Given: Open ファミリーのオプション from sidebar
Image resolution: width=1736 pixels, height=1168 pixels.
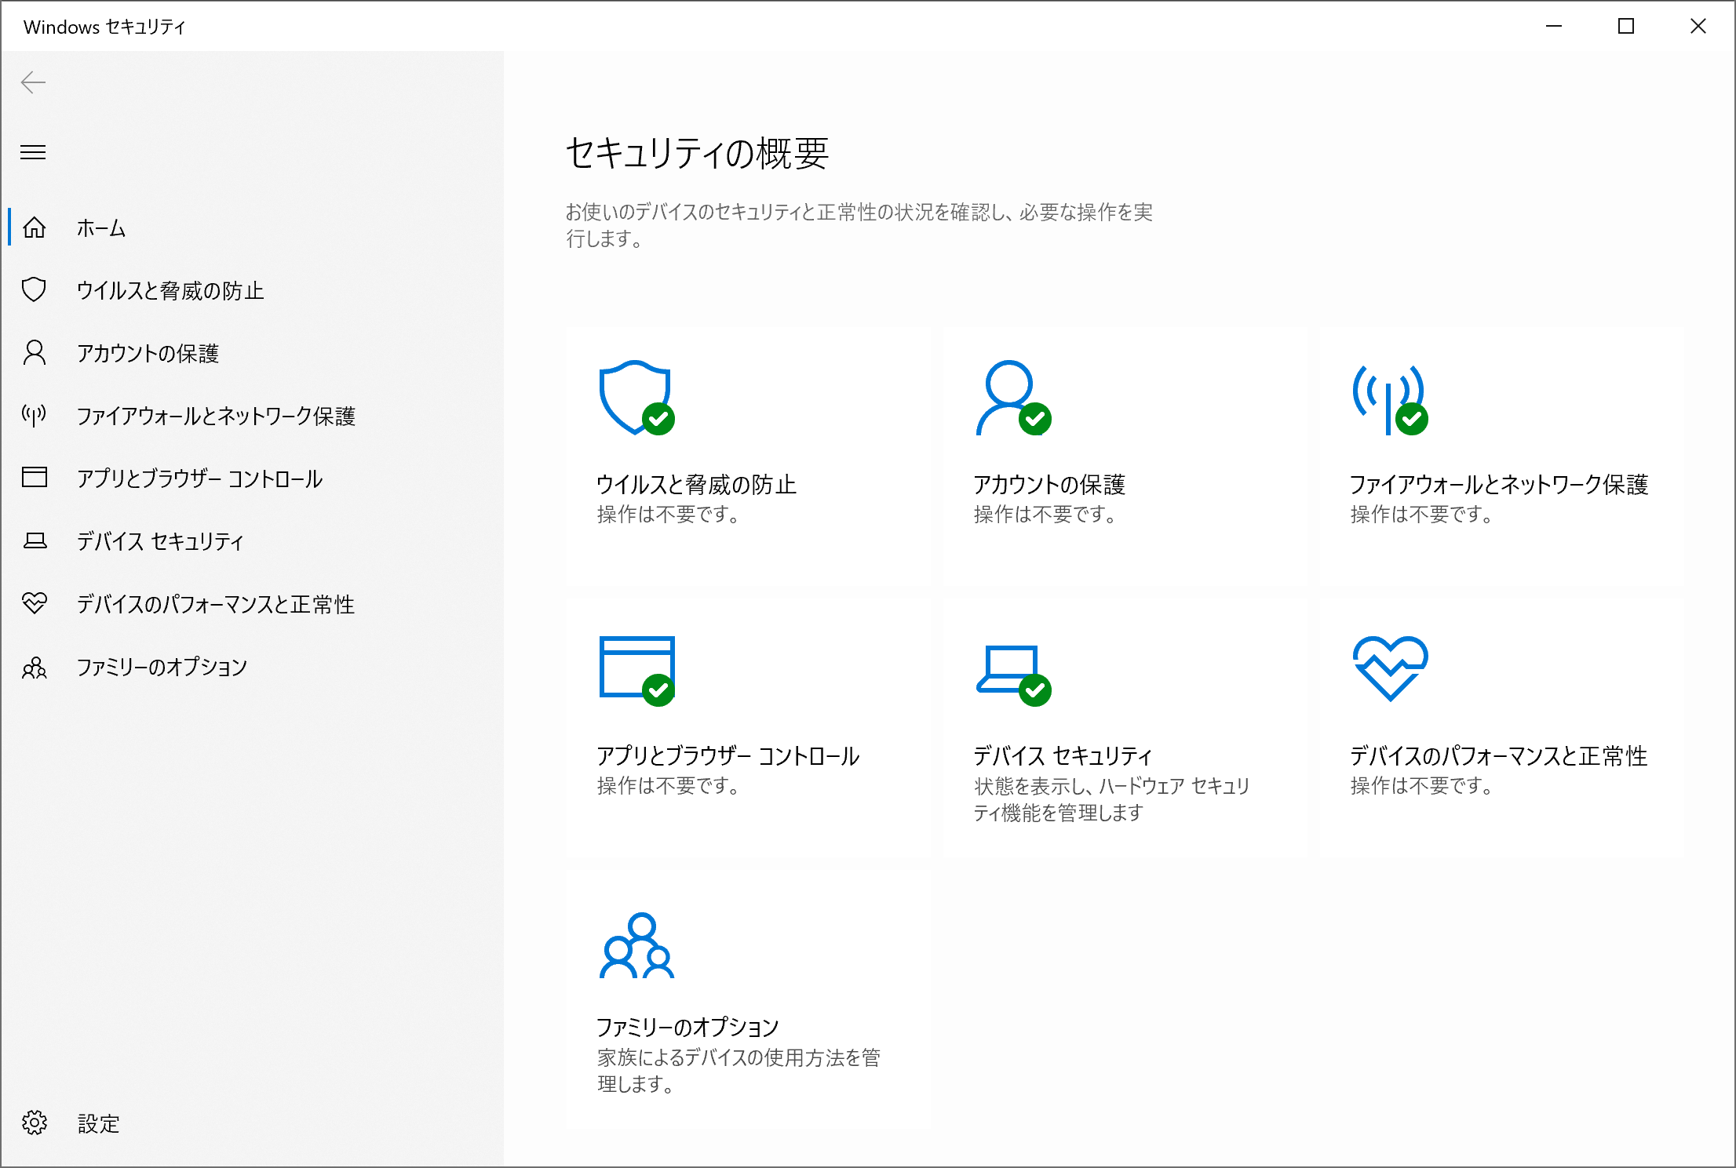Looking at the screenshot, I should 162,667.
